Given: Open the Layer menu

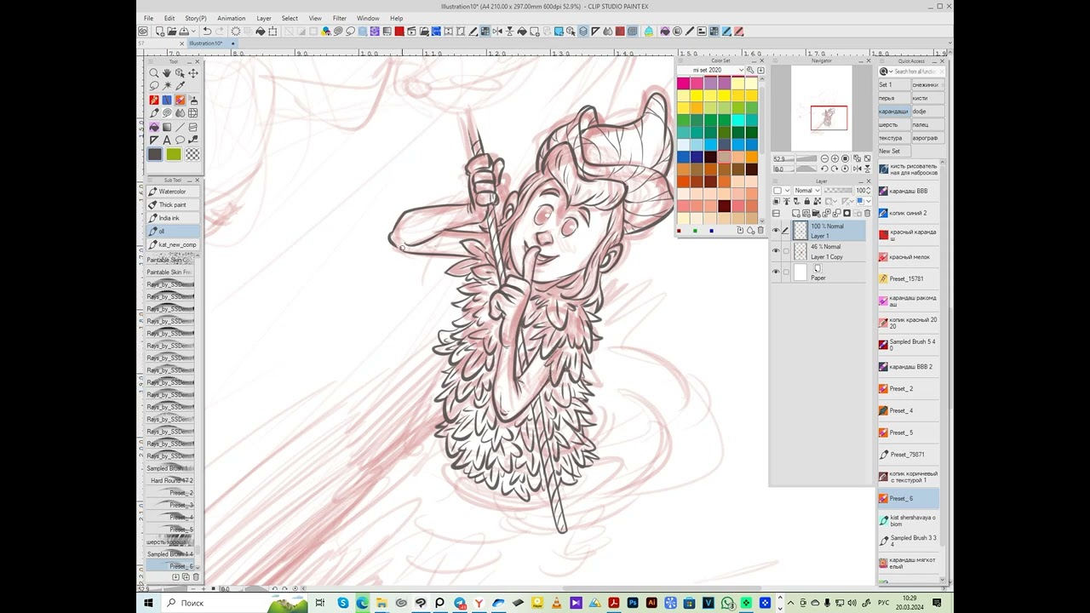Looking at the screenshot, I should [x=264, y=18].
